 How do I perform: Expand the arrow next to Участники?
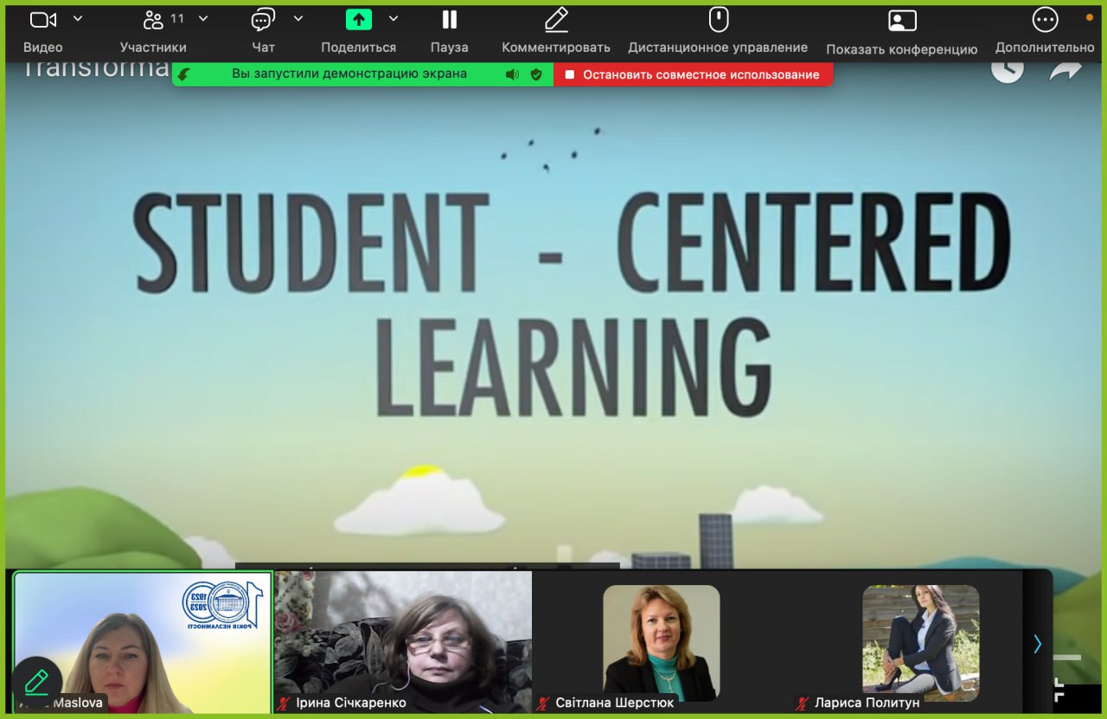coord(203,18)
